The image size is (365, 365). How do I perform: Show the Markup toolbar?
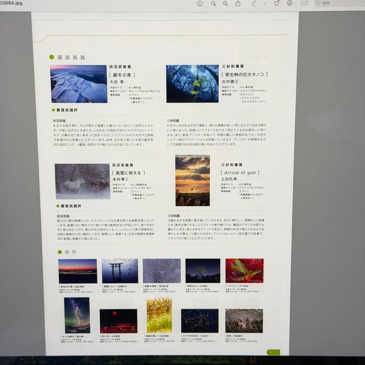290,3
